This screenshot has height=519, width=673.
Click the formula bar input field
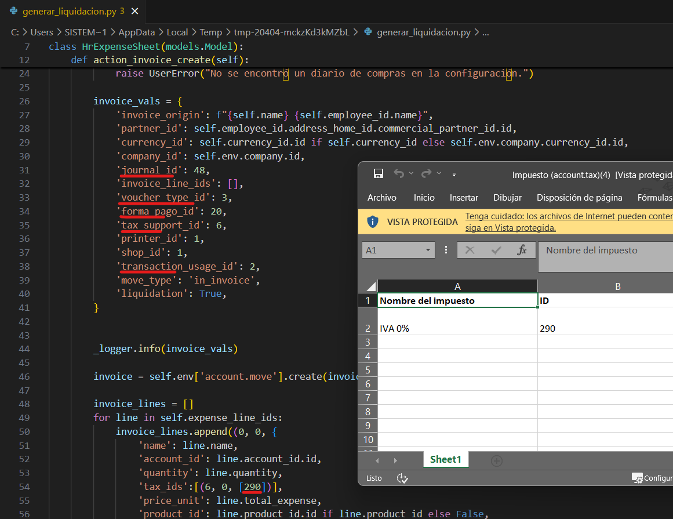pos(606,257)
